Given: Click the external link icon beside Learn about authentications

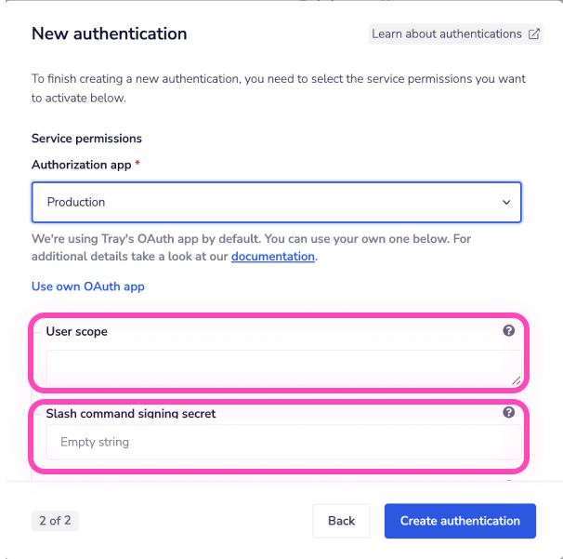Looking at the screenshot, I should coord(534,34).
